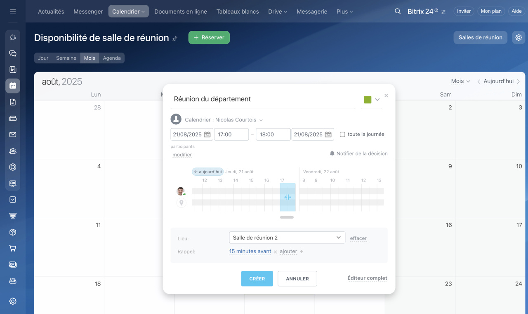
Task: Switch to the Semaine view tab
Action: tap(66, 58)
